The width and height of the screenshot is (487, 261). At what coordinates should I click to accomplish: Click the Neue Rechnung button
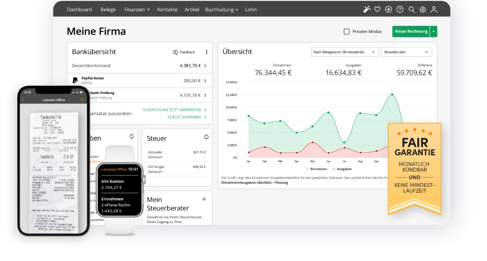(411, 32)
